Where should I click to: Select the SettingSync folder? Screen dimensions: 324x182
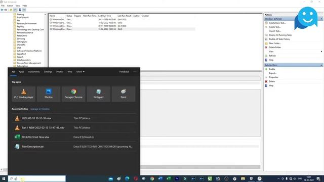click(x=22, y=41)
